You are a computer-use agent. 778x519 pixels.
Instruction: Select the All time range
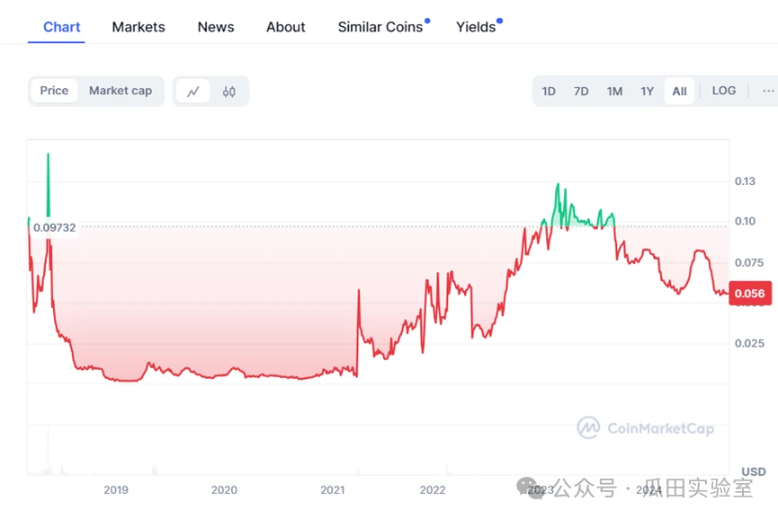[x=679, y=91]
